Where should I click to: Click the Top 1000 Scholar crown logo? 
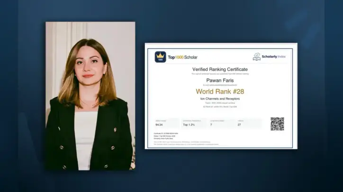tap(160, 57)
